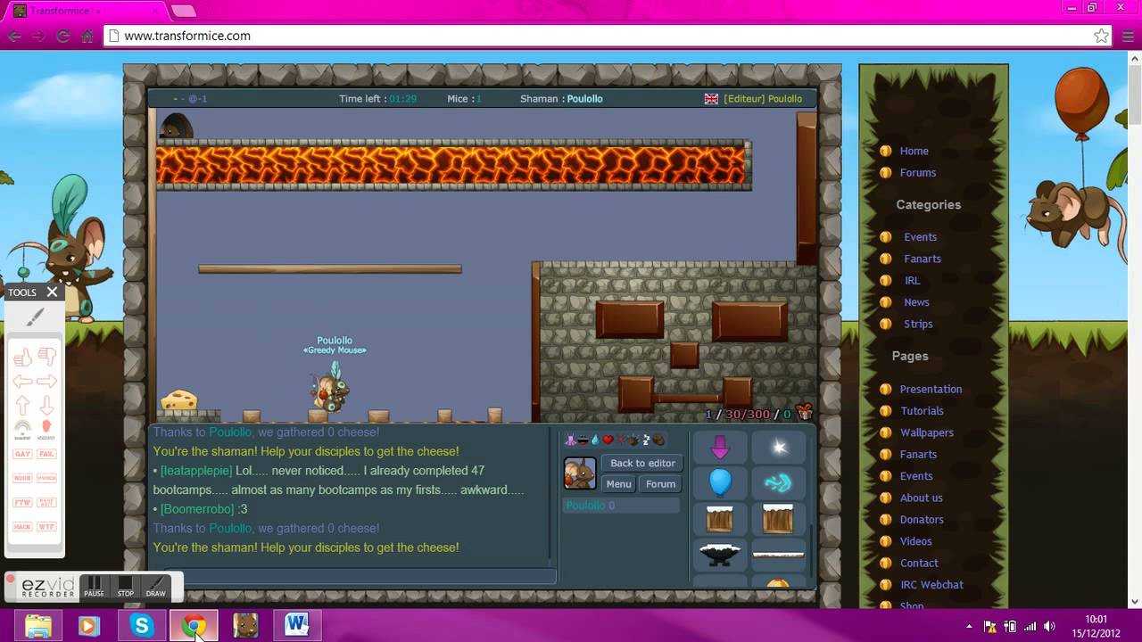Open the game Menu button
Viewport: 1142px width, 642px height.
pyautogui.click(x=618, y=484)
